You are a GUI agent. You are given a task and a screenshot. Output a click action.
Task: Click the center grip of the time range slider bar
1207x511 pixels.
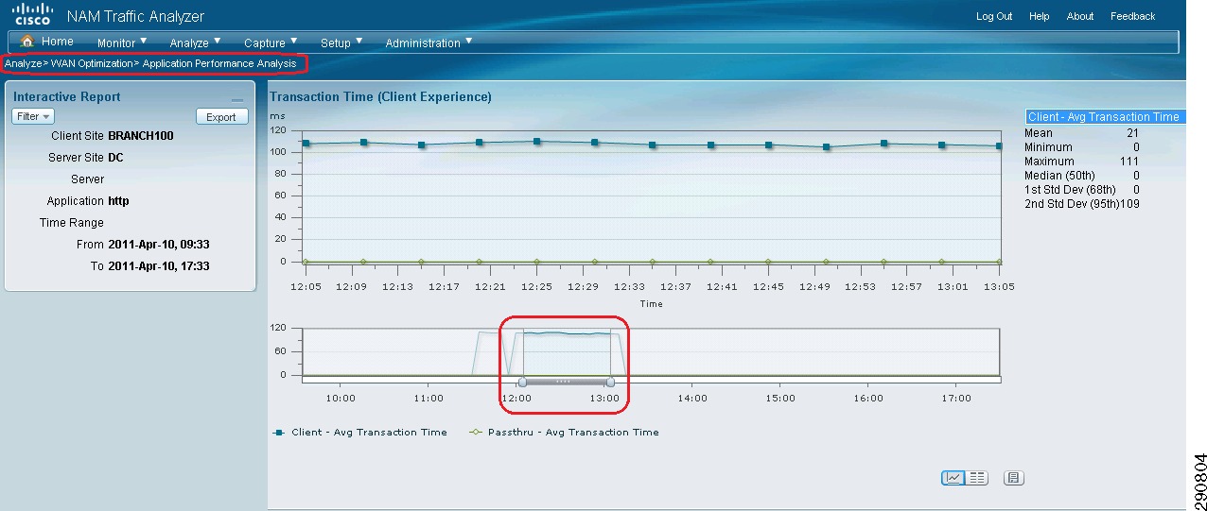(566, 383)
